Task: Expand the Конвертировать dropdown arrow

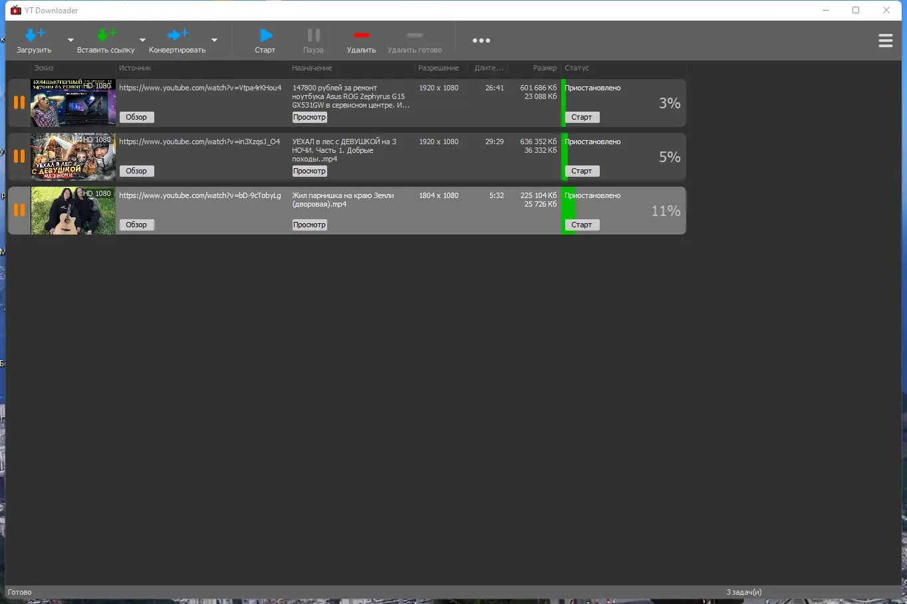Action: click(214, 41)
